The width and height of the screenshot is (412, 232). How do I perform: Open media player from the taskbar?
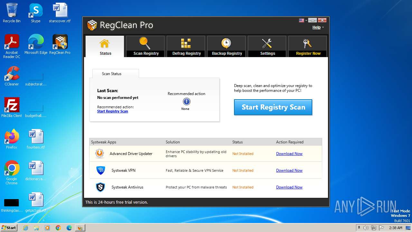[47, 228]
